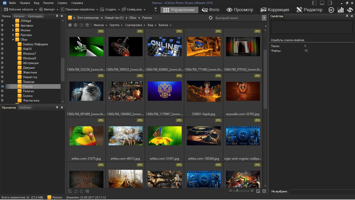This screenshot has width=355, height=200.
Task: Open the Dashboard bar chart icon
Action: pos(341,10)
